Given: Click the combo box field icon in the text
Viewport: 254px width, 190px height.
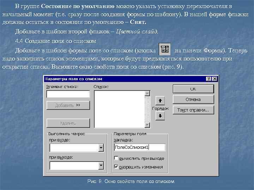Looking at the screenshot, I should point(165,49).
